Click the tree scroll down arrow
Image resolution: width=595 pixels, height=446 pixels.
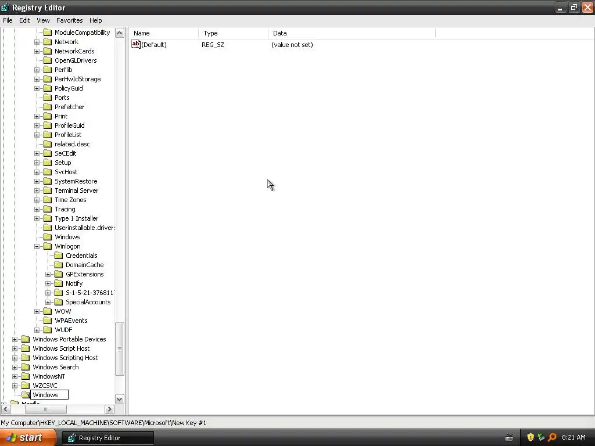pos(120,400)
